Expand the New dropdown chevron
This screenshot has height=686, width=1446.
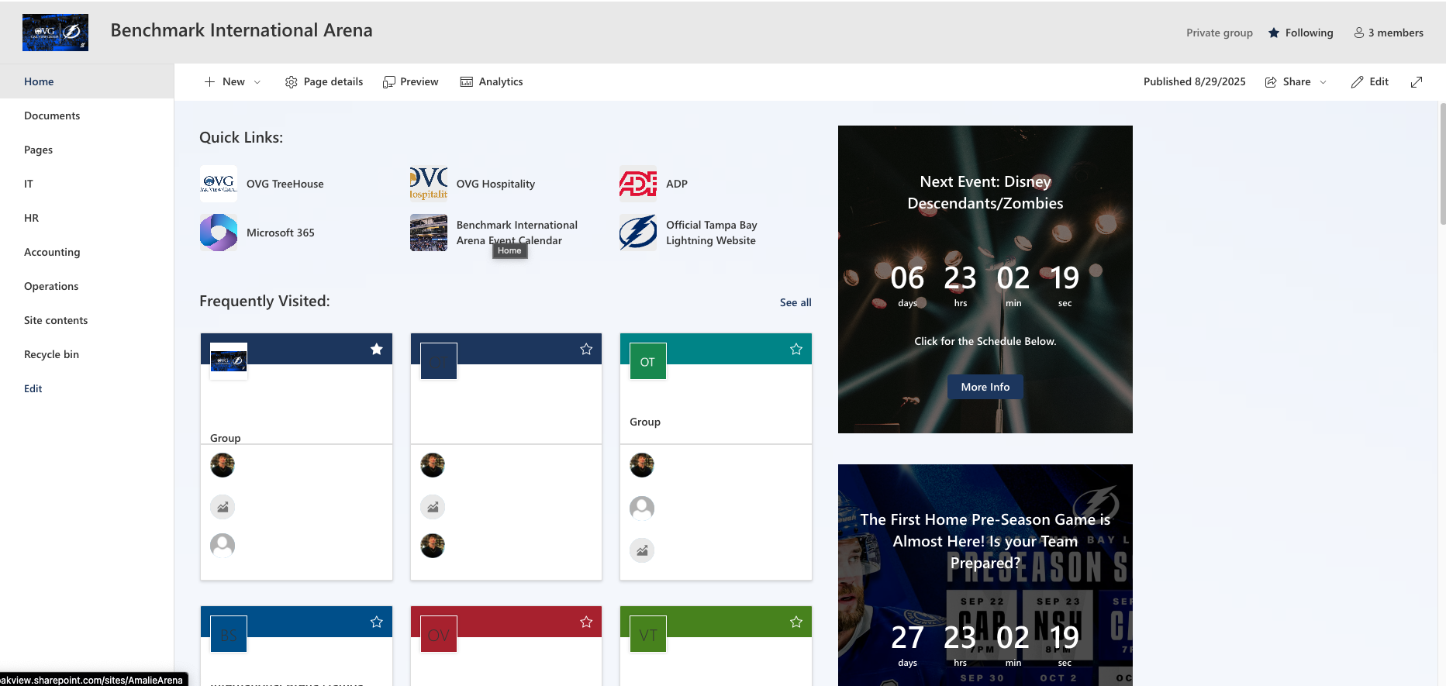click(257, 82)
